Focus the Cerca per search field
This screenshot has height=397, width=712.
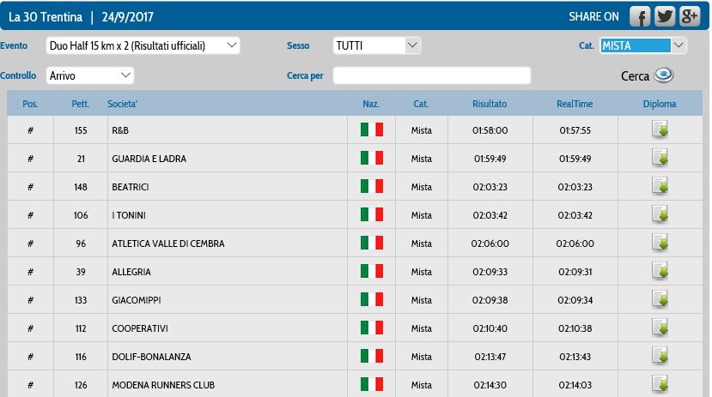point(432,75)
